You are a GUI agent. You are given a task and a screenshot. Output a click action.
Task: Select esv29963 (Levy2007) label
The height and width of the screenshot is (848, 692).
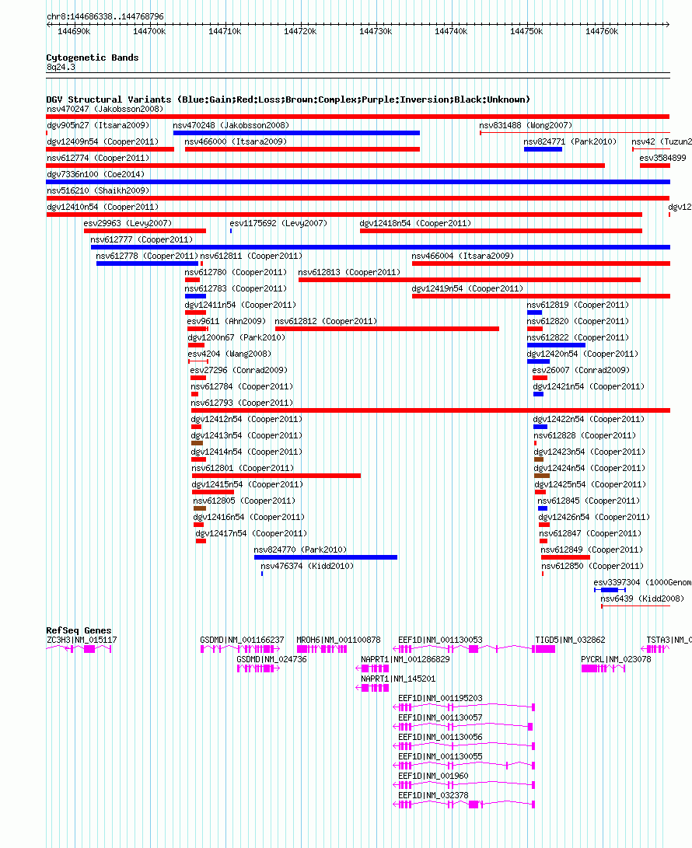pos(128,223)
